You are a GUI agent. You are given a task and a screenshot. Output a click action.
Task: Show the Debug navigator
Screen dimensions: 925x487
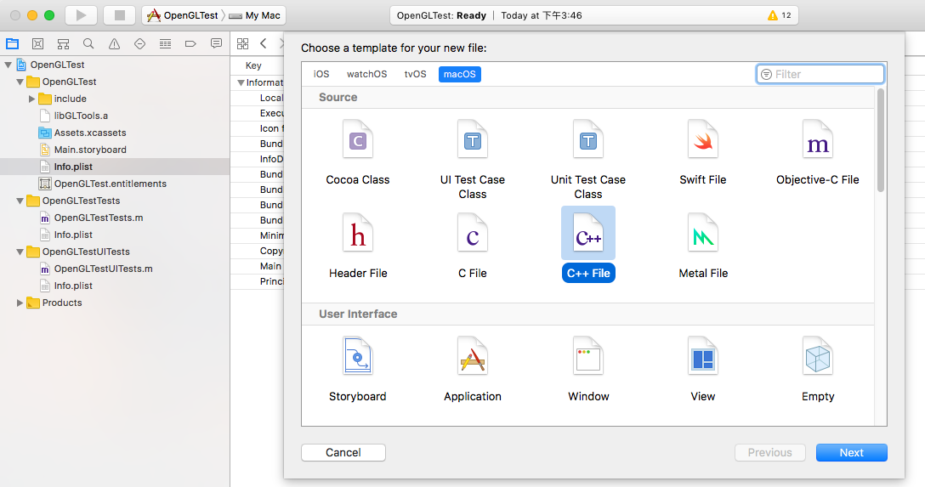[165, 43]
